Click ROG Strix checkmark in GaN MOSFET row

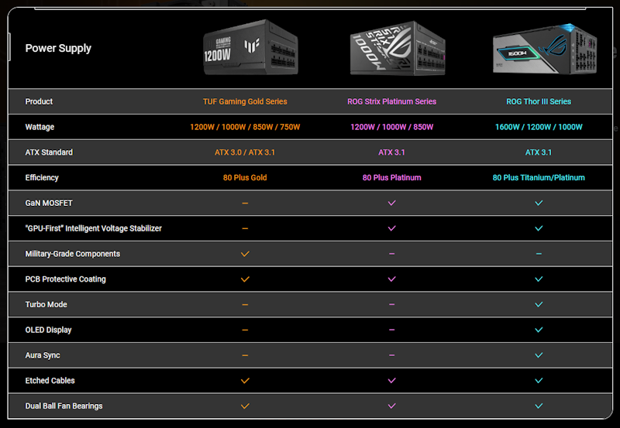click(391, 203)
